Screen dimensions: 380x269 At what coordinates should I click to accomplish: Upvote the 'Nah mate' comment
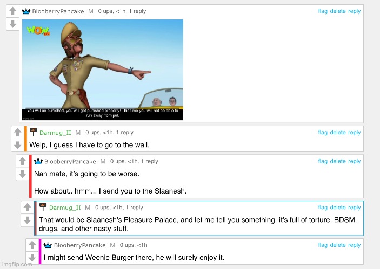[23, 161]
